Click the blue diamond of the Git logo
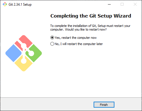This screenshot has height=111, width=142. pyautogui.click(x=13, y=53)
